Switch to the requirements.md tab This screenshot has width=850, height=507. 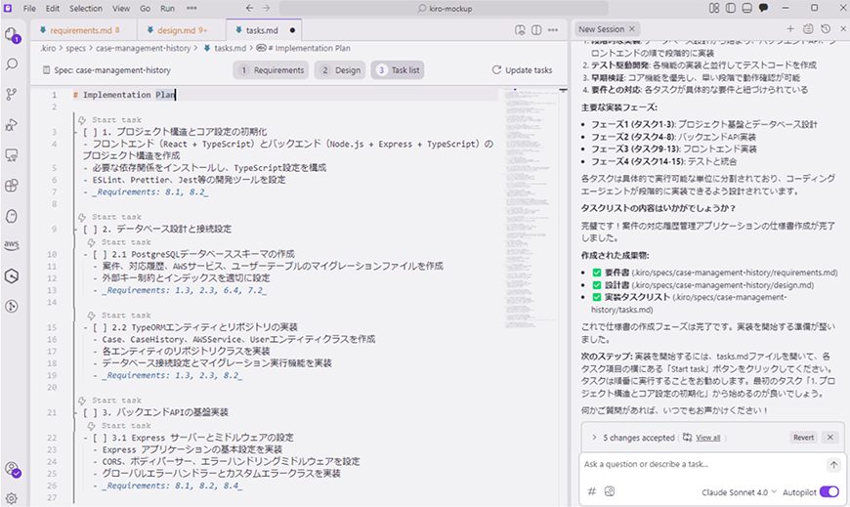[84, 30]
